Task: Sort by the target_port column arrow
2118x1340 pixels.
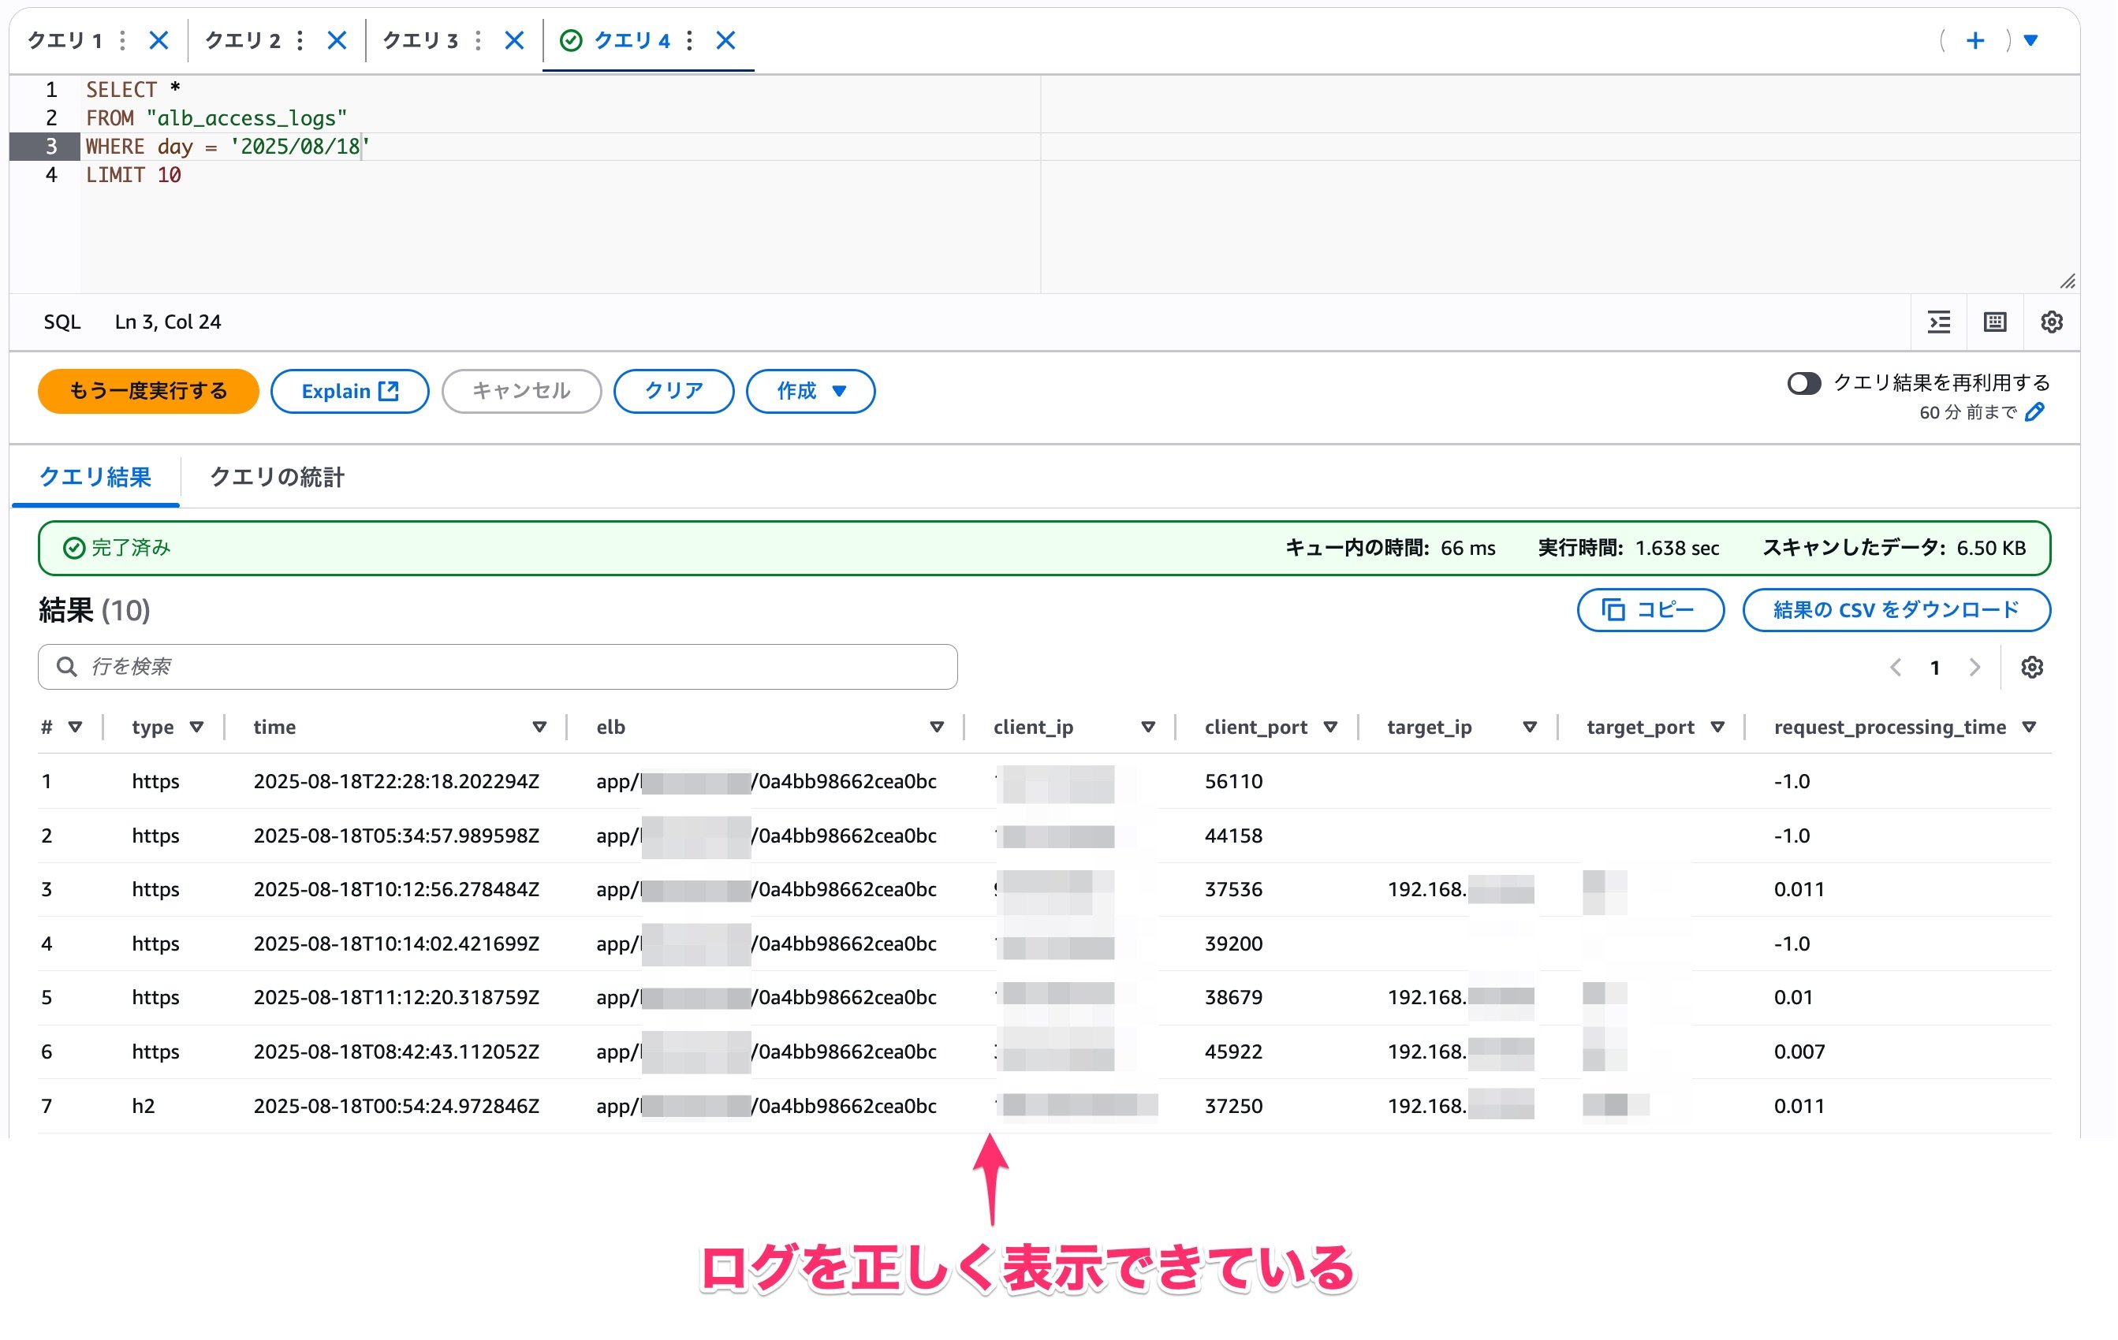Action: coord(1717,728)
